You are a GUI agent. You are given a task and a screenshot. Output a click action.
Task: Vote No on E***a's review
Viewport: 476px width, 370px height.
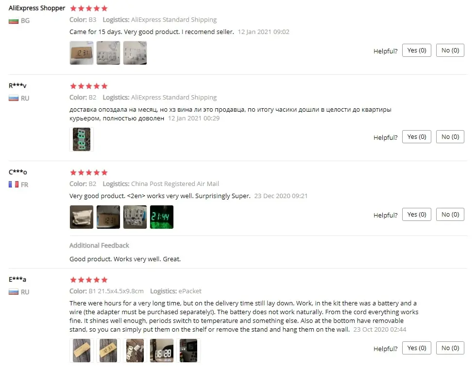450,348
